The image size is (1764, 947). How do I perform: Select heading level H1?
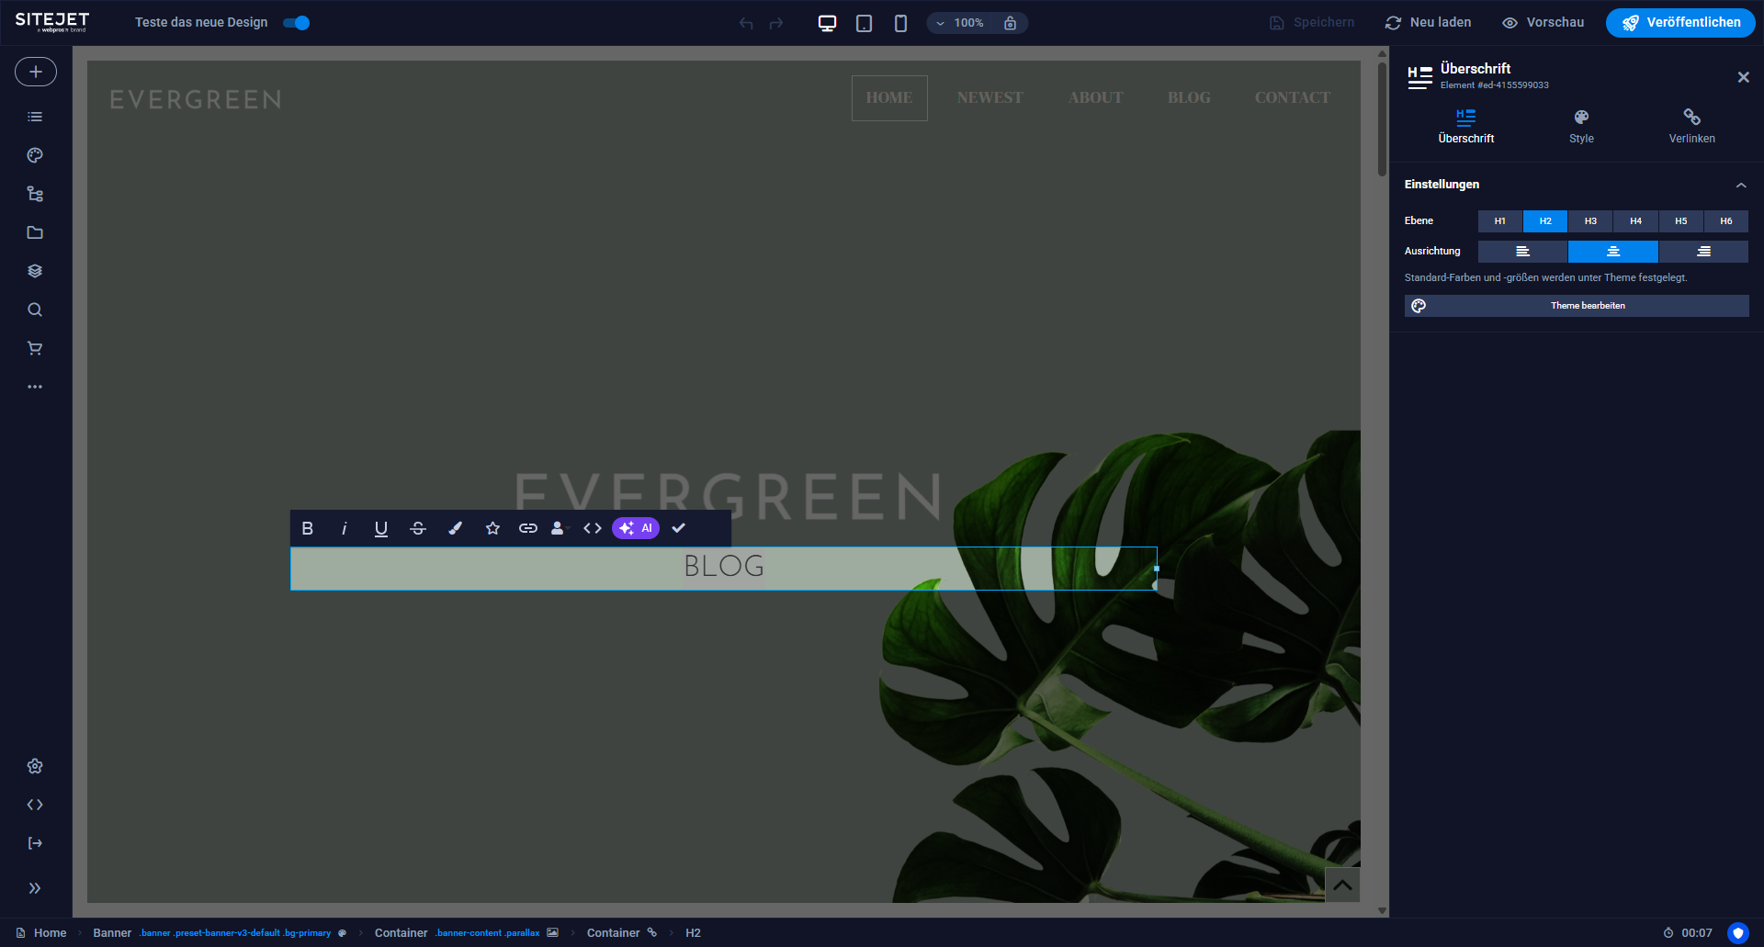click(1500, 221)
